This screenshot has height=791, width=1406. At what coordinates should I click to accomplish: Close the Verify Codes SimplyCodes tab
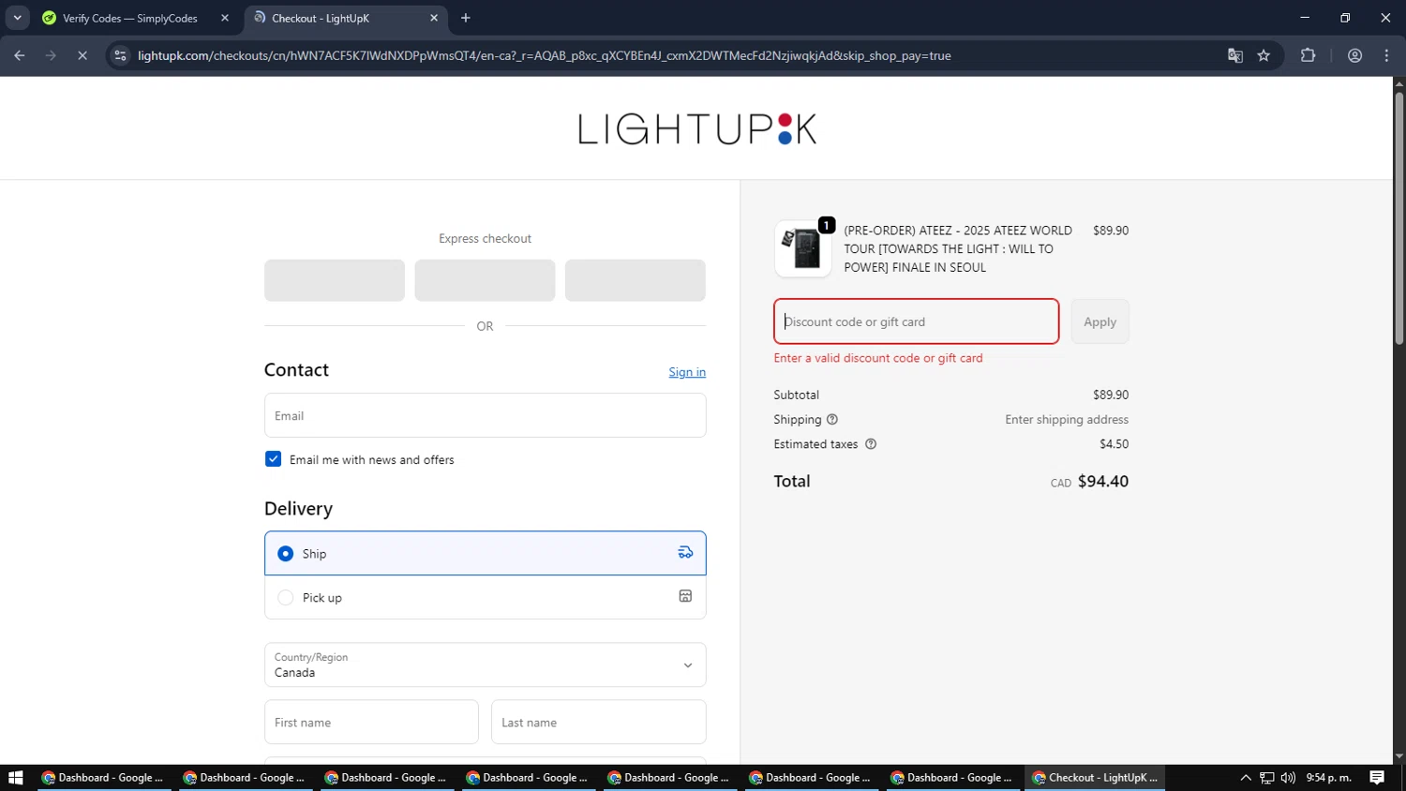pos(225,18)
